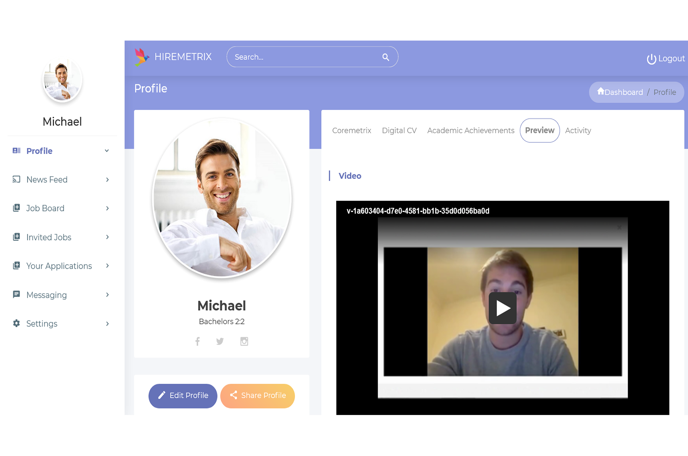The height and width of the screenshot is (456, 688).
Task: Expand the News Feed chevron
Action: click(x=107, y=180)
